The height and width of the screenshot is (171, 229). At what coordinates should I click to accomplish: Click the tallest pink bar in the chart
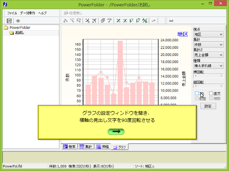[120, 73]
